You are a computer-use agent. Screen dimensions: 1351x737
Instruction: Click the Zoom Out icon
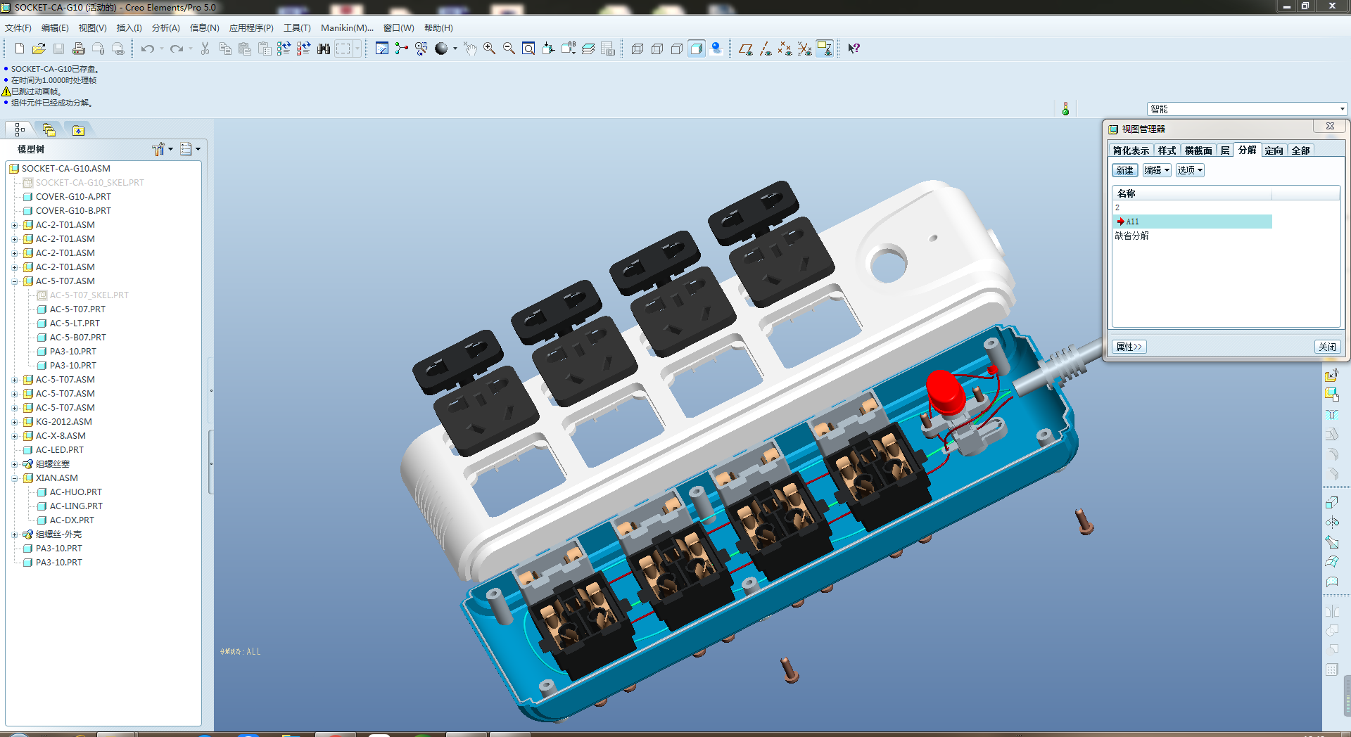coord(509,49)
